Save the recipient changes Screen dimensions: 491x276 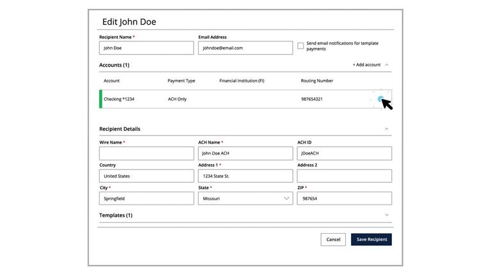click(x=371, y=240)
